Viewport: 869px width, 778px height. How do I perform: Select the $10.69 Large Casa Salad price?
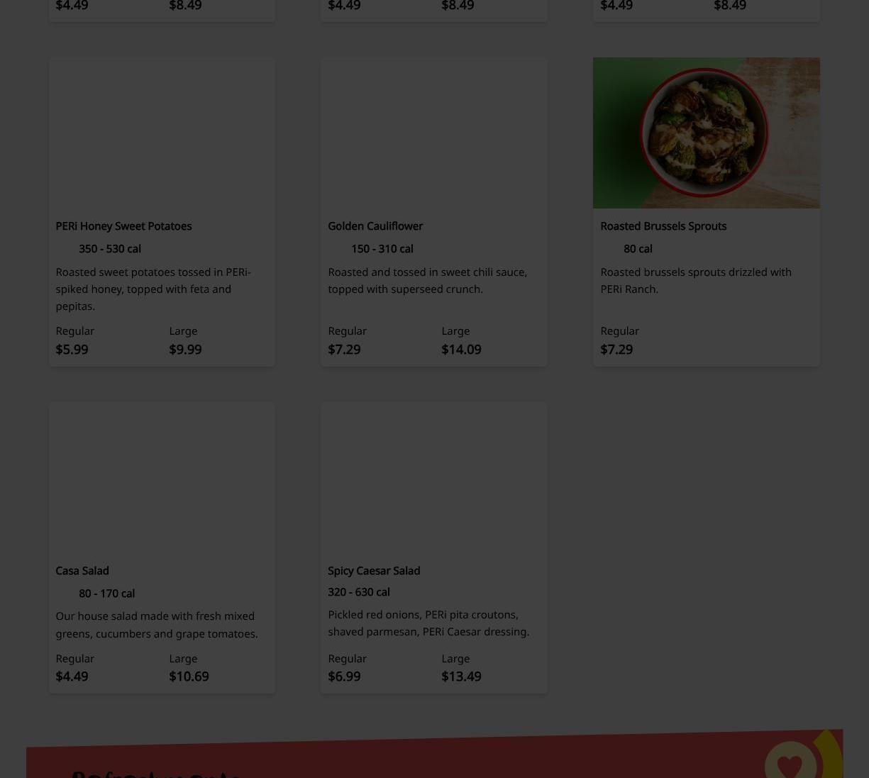[189, 676]
